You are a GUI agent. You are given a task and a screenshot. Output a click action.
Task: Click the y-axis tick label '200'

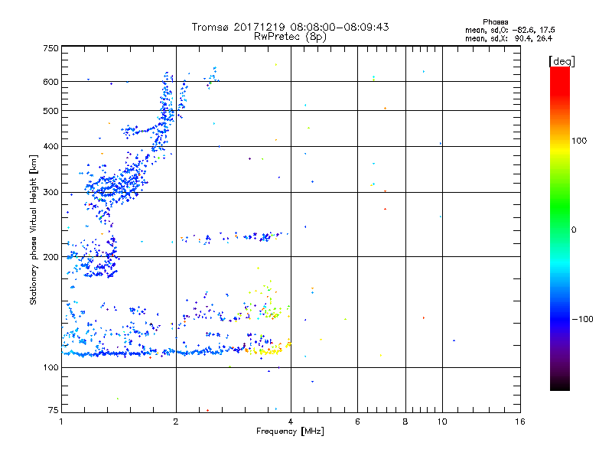pyautogui.click(x=50, y=257)
